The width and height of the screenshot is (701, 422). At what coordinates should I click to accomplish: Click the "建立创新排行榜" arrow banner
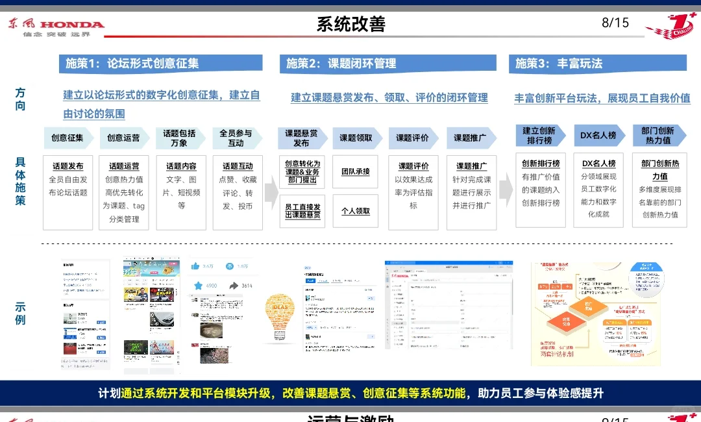click(x=540, y=136)
